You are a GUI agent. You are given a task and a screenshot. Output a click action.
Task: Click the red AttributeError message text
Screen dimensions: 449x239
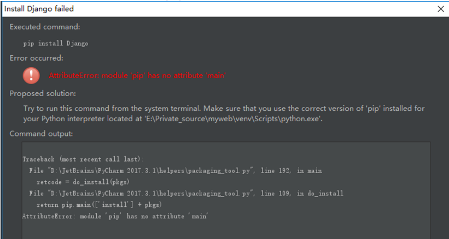pyautogui.click(x=137, y=76)
